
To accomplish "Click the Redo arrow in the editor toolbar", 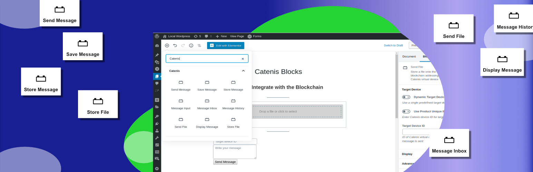I will (183, 45).
